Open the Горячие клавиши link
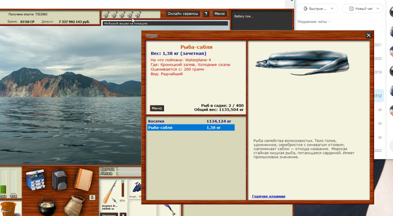393x216 pixels. tap(268, 196)
